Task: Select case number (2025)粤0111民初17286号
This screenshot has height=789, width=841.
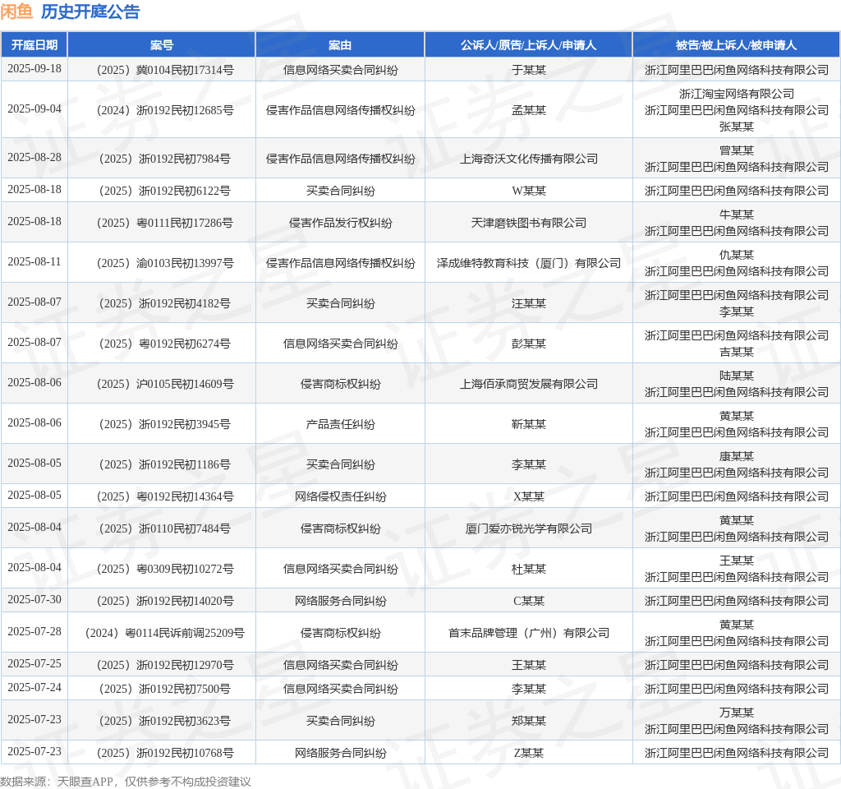Action: pyautogui.click(x=165, y=223)
